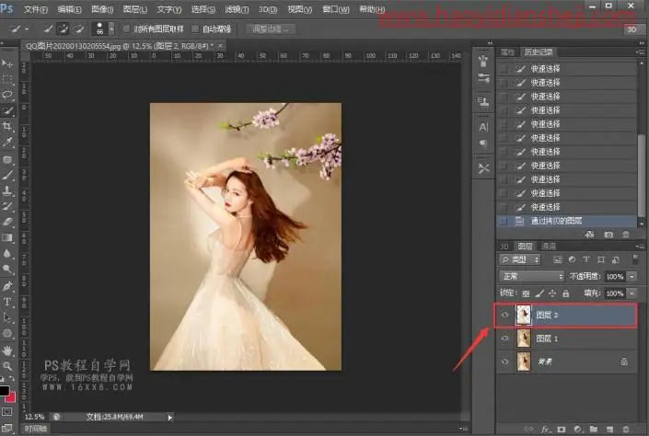Open the 图像 menu

102,9
